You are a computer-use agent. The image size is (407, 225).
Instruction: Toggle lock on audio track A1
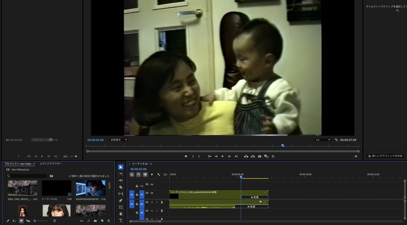137,204
